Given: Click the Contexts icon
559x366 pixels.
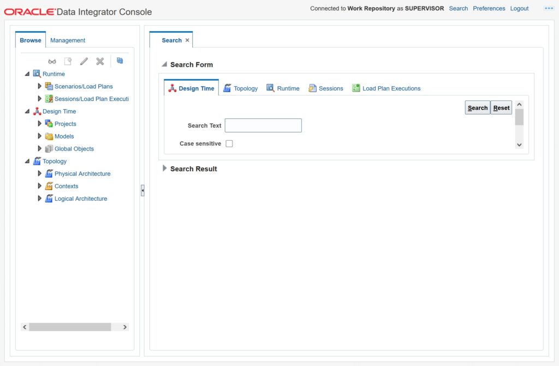Looking at the screenshot, I should tap(49, 186).
